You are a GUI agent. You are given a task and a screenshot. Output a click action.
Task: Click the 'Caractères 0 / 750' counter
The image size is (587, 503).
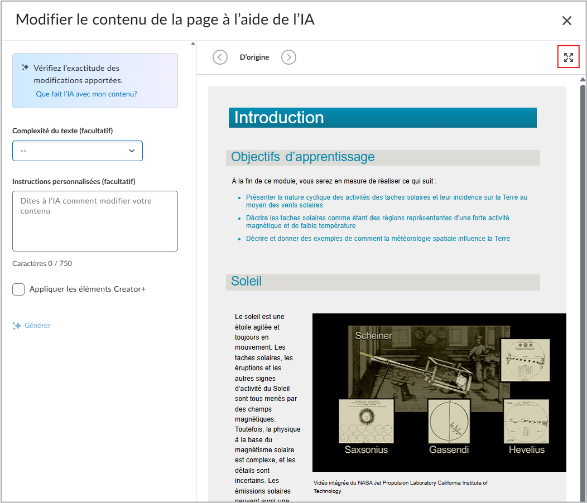click(42, 263)
